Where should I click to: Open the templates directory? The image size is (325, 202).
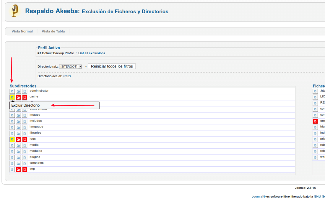click(36, 163)
